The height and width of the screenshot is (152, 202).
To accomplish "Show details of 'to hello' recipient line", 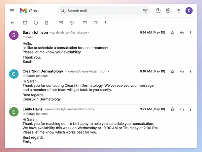I will (x=28, y=37).
